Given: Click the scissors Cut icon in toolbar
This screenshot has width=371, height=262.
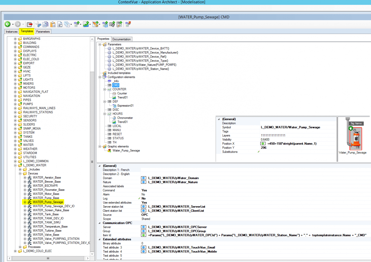Looking at the screenshot, I should click(x=38, y=24).
